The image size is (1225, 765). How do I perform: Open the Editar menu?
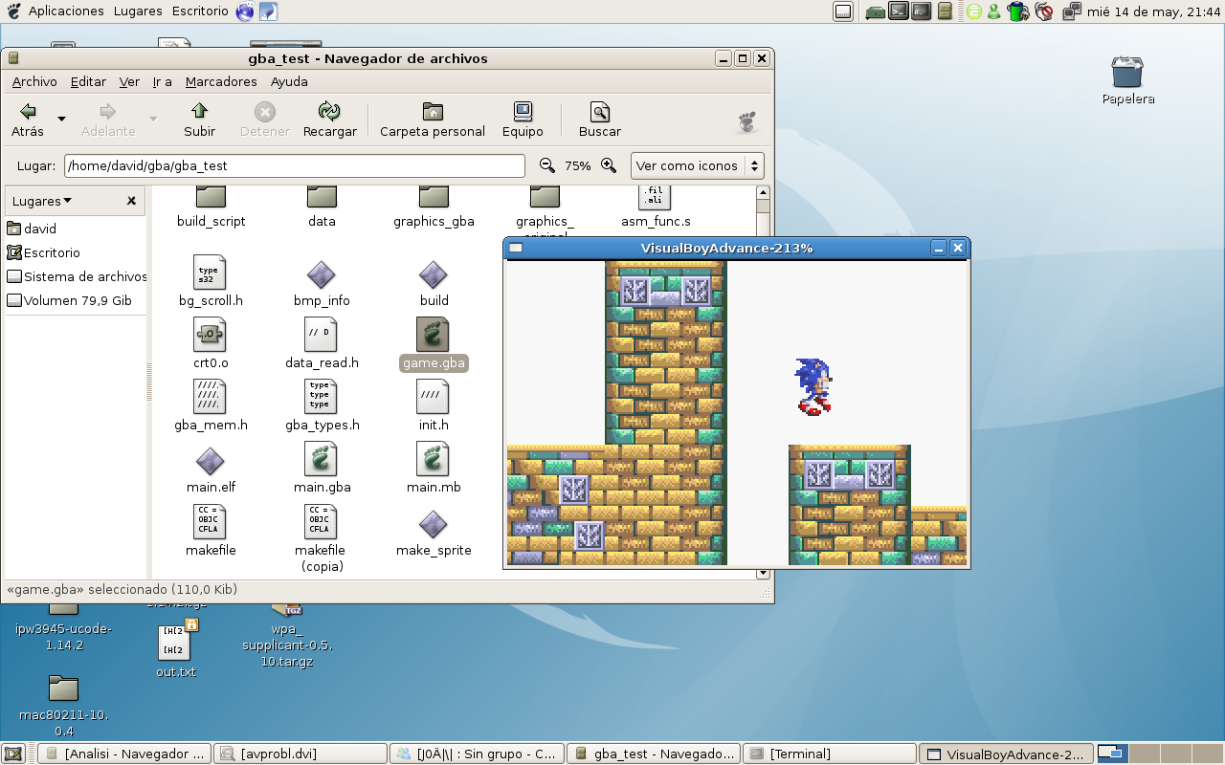pos(88,81)
